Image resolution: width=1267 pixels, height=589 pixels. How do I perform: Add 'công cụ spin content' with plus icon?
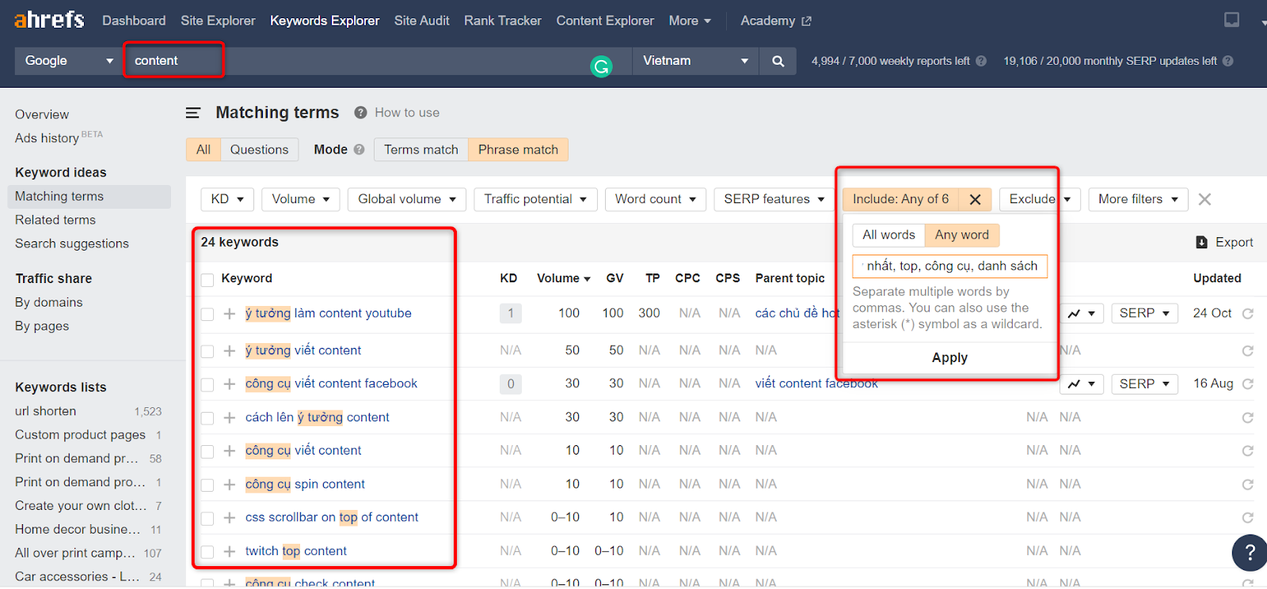[x=230, y=485]
